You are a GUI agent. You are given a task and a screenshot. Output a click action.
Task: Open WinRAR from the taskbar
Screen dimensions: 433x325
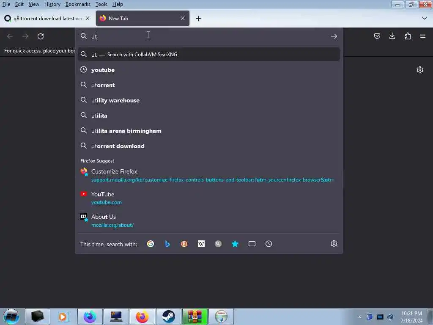(195, 317)
